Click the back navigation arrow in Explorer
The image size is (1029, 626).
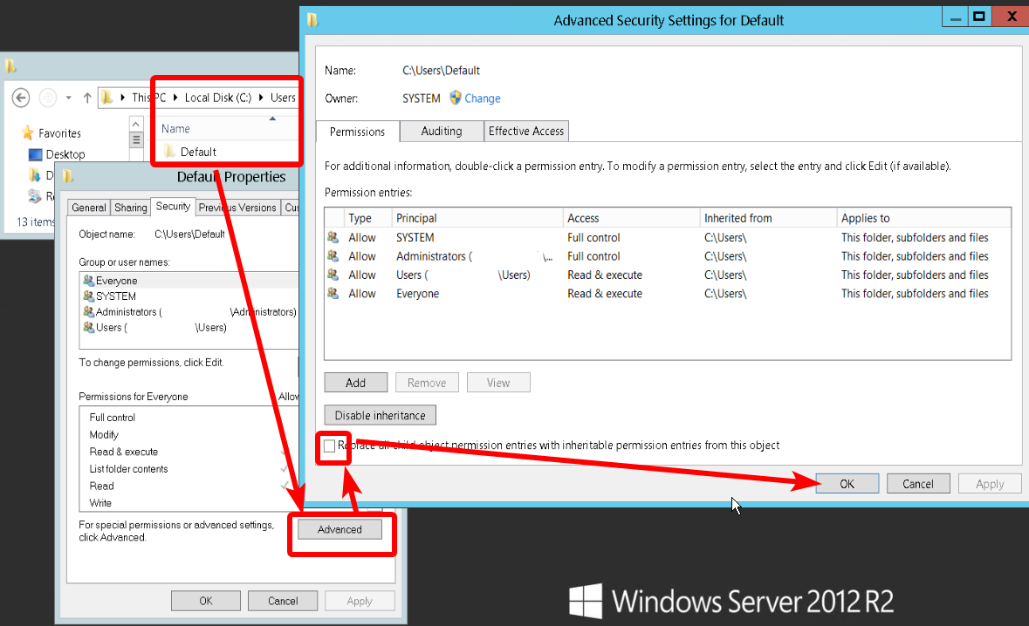click(x=21, y=98)
